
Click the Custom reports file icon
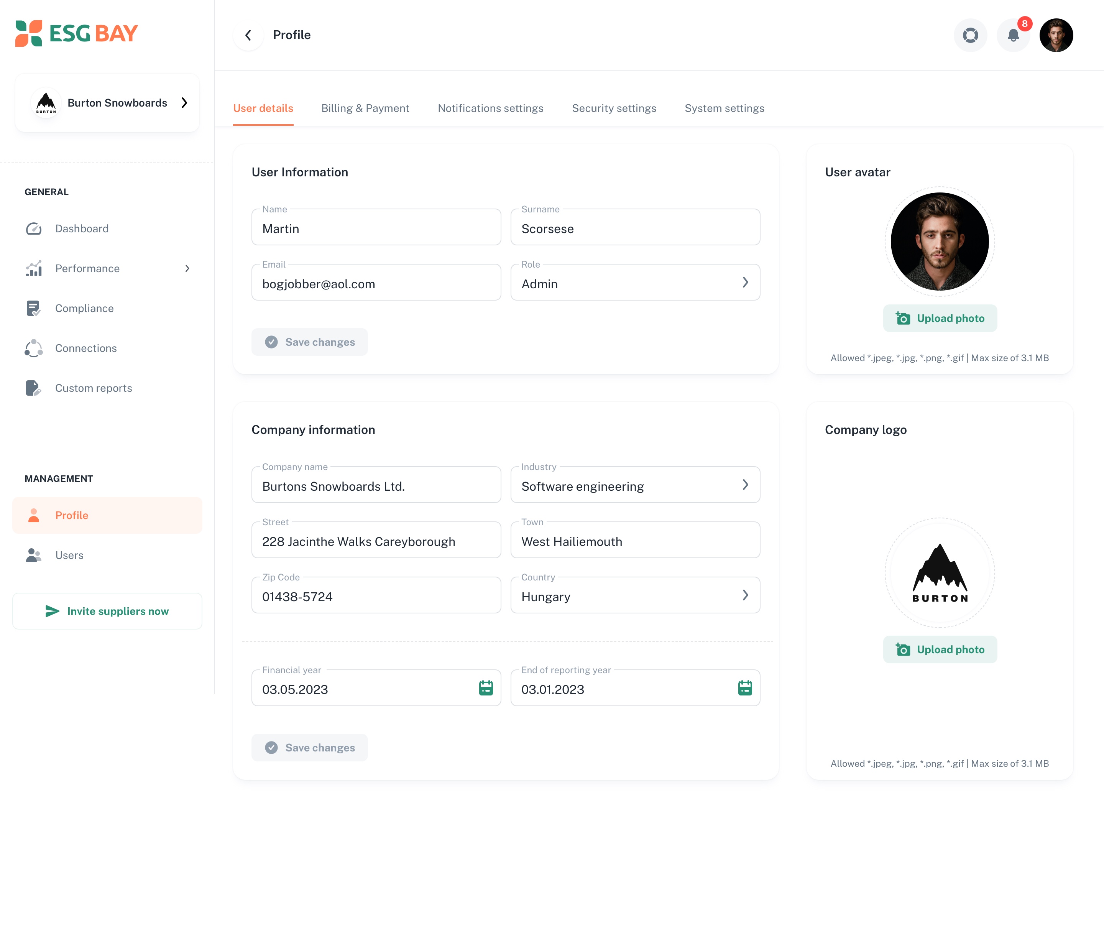pyautogui.click(x=34, y=388)
